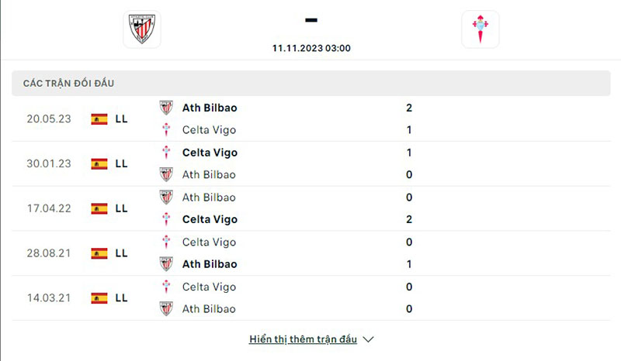Image resolution: width=621 pixels, height=361 pixels.
Task: Click Ath Bilbao crest in 28.08.21 match
Action: click(x=166, y=264)
